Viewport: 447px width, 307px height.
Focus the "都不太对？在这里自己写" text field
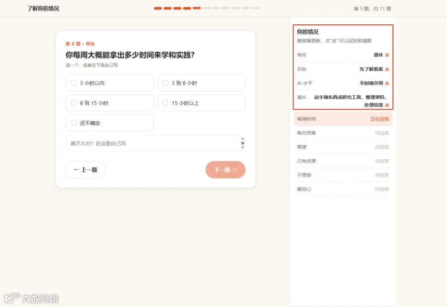point(155,143)
